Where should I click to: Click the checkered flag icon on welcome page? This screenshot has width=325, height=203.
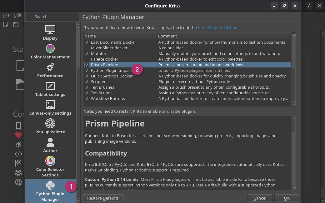tap(18, 163)
